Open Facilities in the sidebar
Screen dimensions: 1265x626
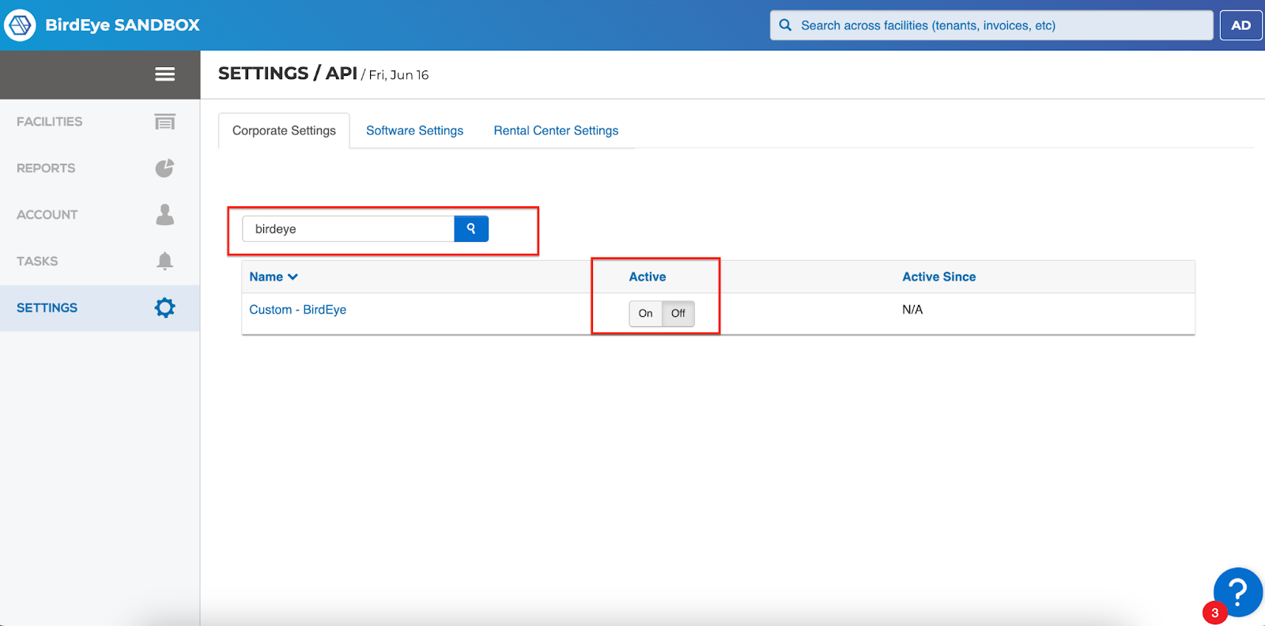[100, 122]
